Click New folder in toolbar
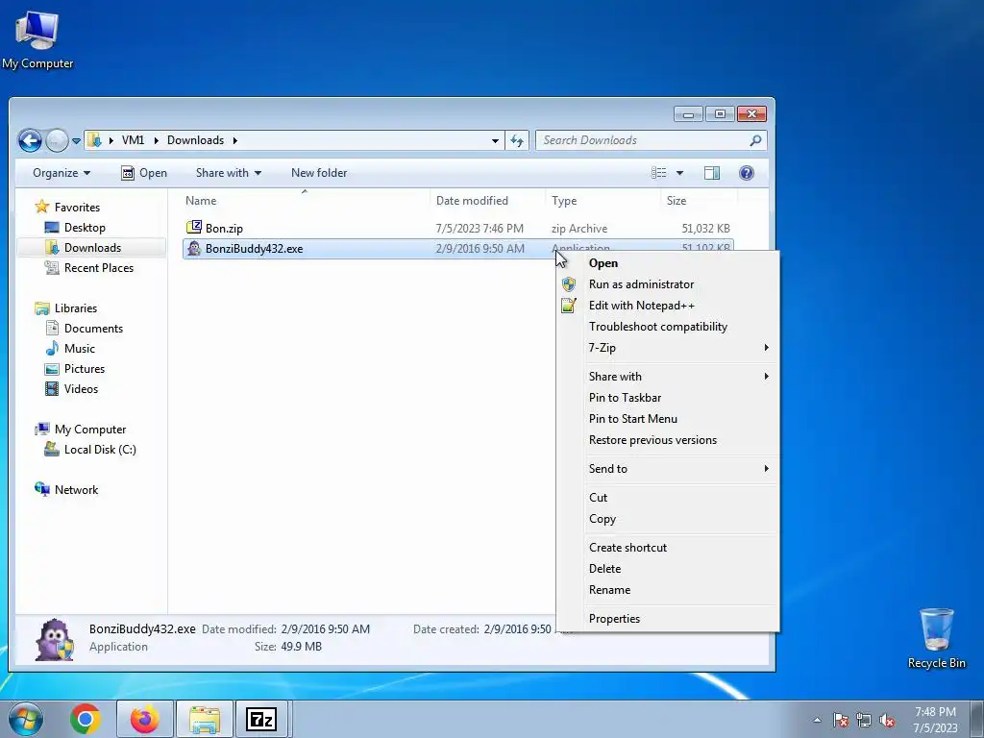 [319, 173]
